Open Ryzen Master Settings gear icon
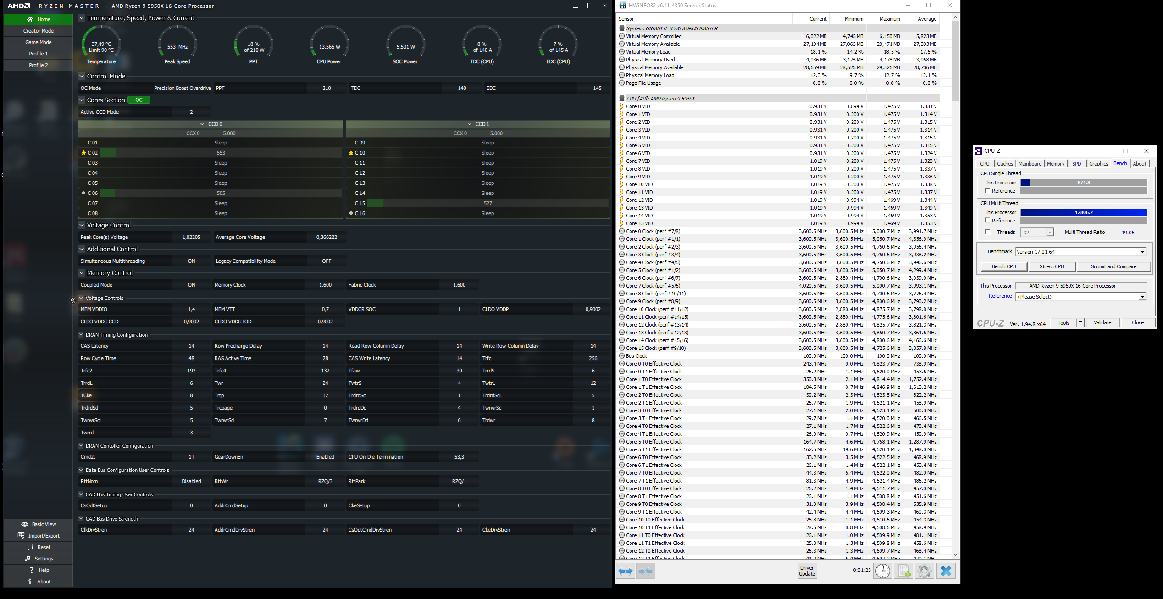 [28, 559]
